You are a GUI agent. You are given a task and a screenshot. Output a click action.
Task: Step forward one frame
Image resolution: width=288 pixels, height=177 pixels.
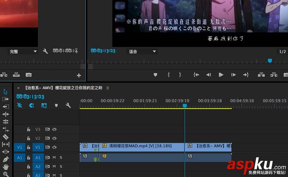coord(234,75)
